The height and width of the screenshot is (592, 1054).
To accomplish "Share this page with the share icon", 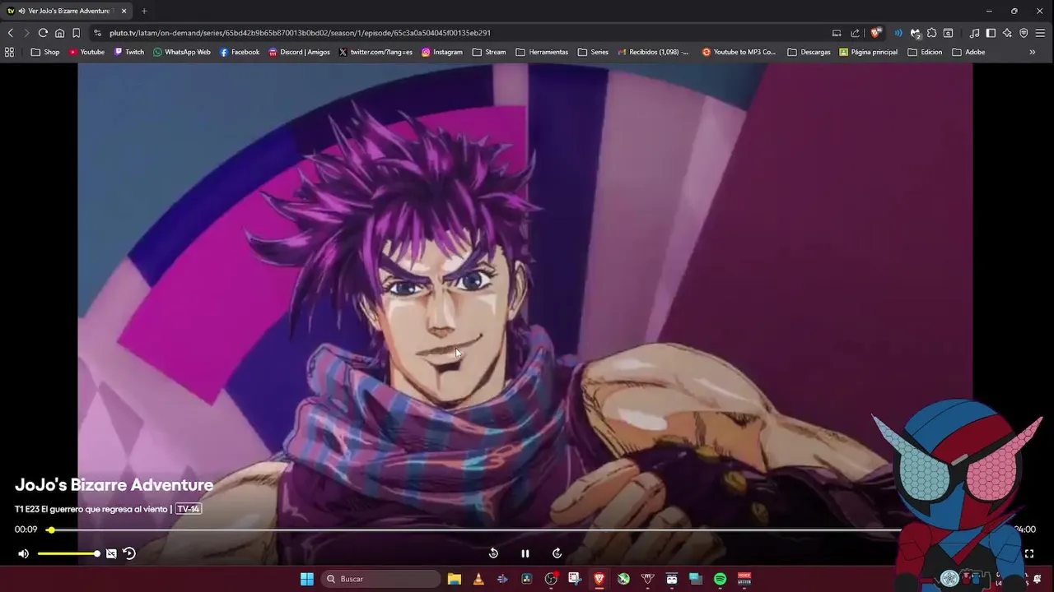I will [855, 33].
